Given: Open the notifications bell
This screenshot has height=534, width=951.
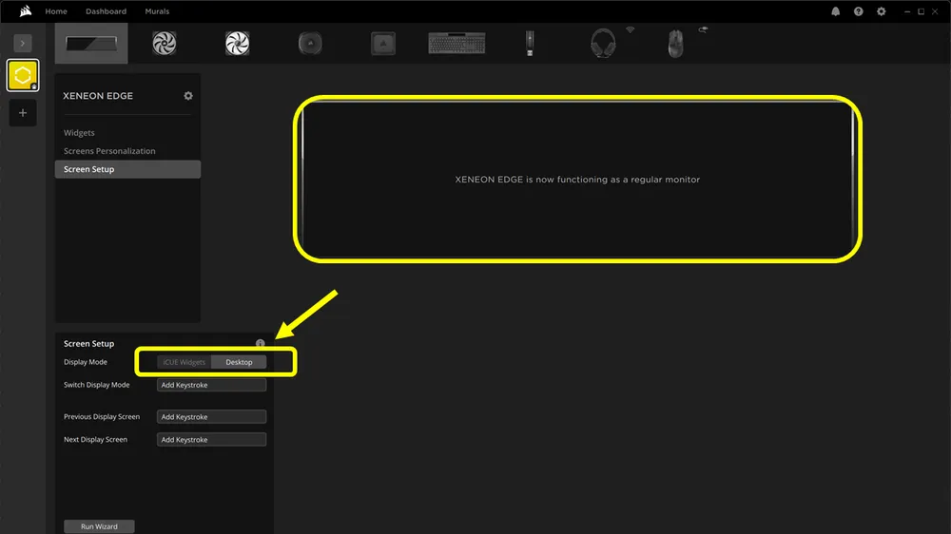Looking at the screenshot, I should (835, 10).
